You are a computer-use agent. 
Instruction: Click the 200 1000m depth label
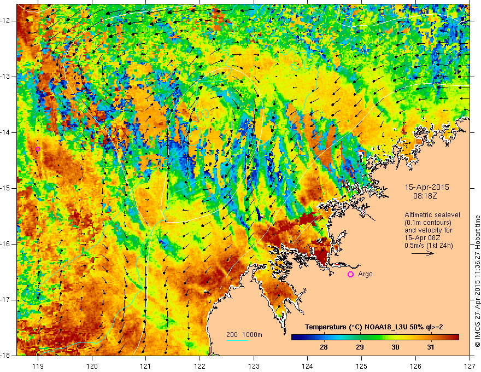pyautogui.click(x=244, y=335)
